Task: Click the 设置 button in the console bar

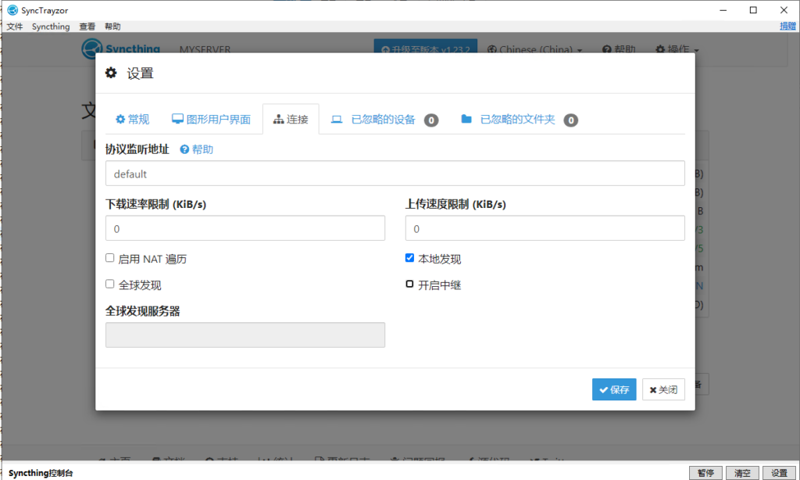Action: click(x=779, y=473)
